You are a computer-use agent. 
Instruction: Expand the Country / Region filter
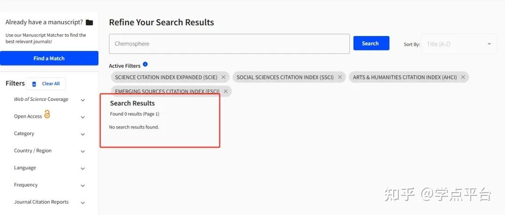pos(83,151)
